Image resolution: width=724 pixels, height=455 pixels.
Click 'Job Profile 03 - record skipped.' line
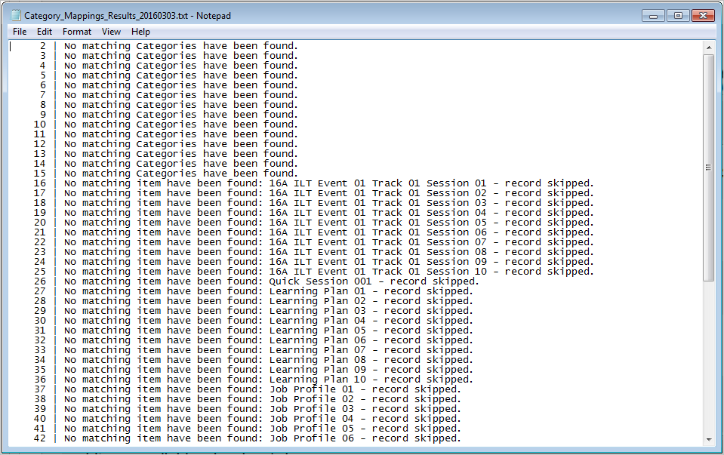coord(248,409)
